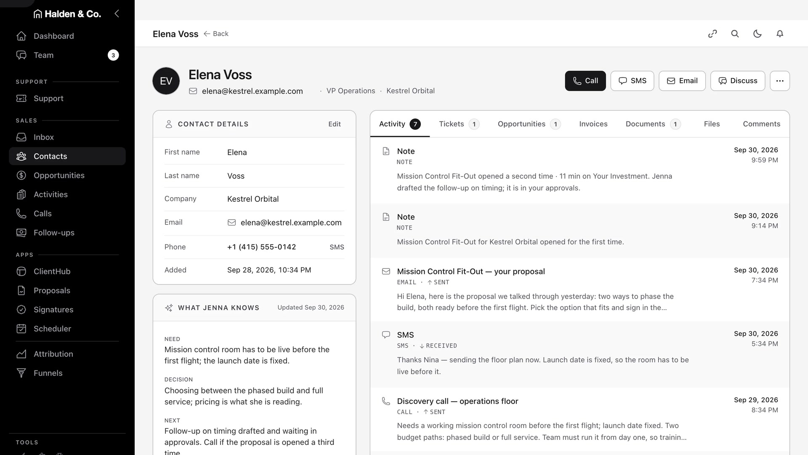Call Elena Voss
Viewport: 808px width, 455px height.
click(x=585, y=81)
